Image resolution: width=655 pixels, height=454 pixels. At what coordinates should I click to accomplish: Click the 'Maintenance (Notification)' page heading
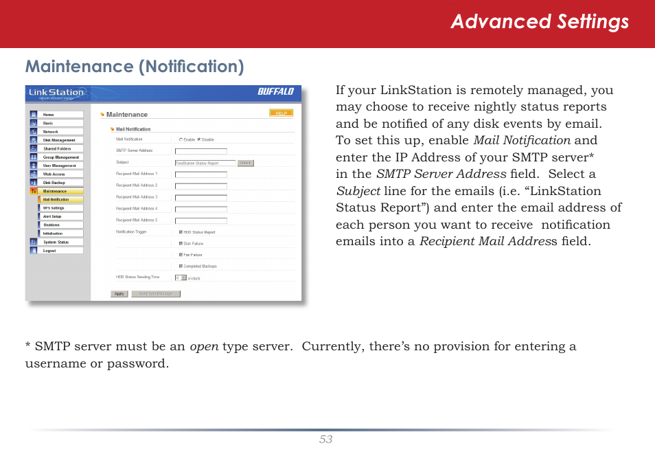click(x=135, y=67)
